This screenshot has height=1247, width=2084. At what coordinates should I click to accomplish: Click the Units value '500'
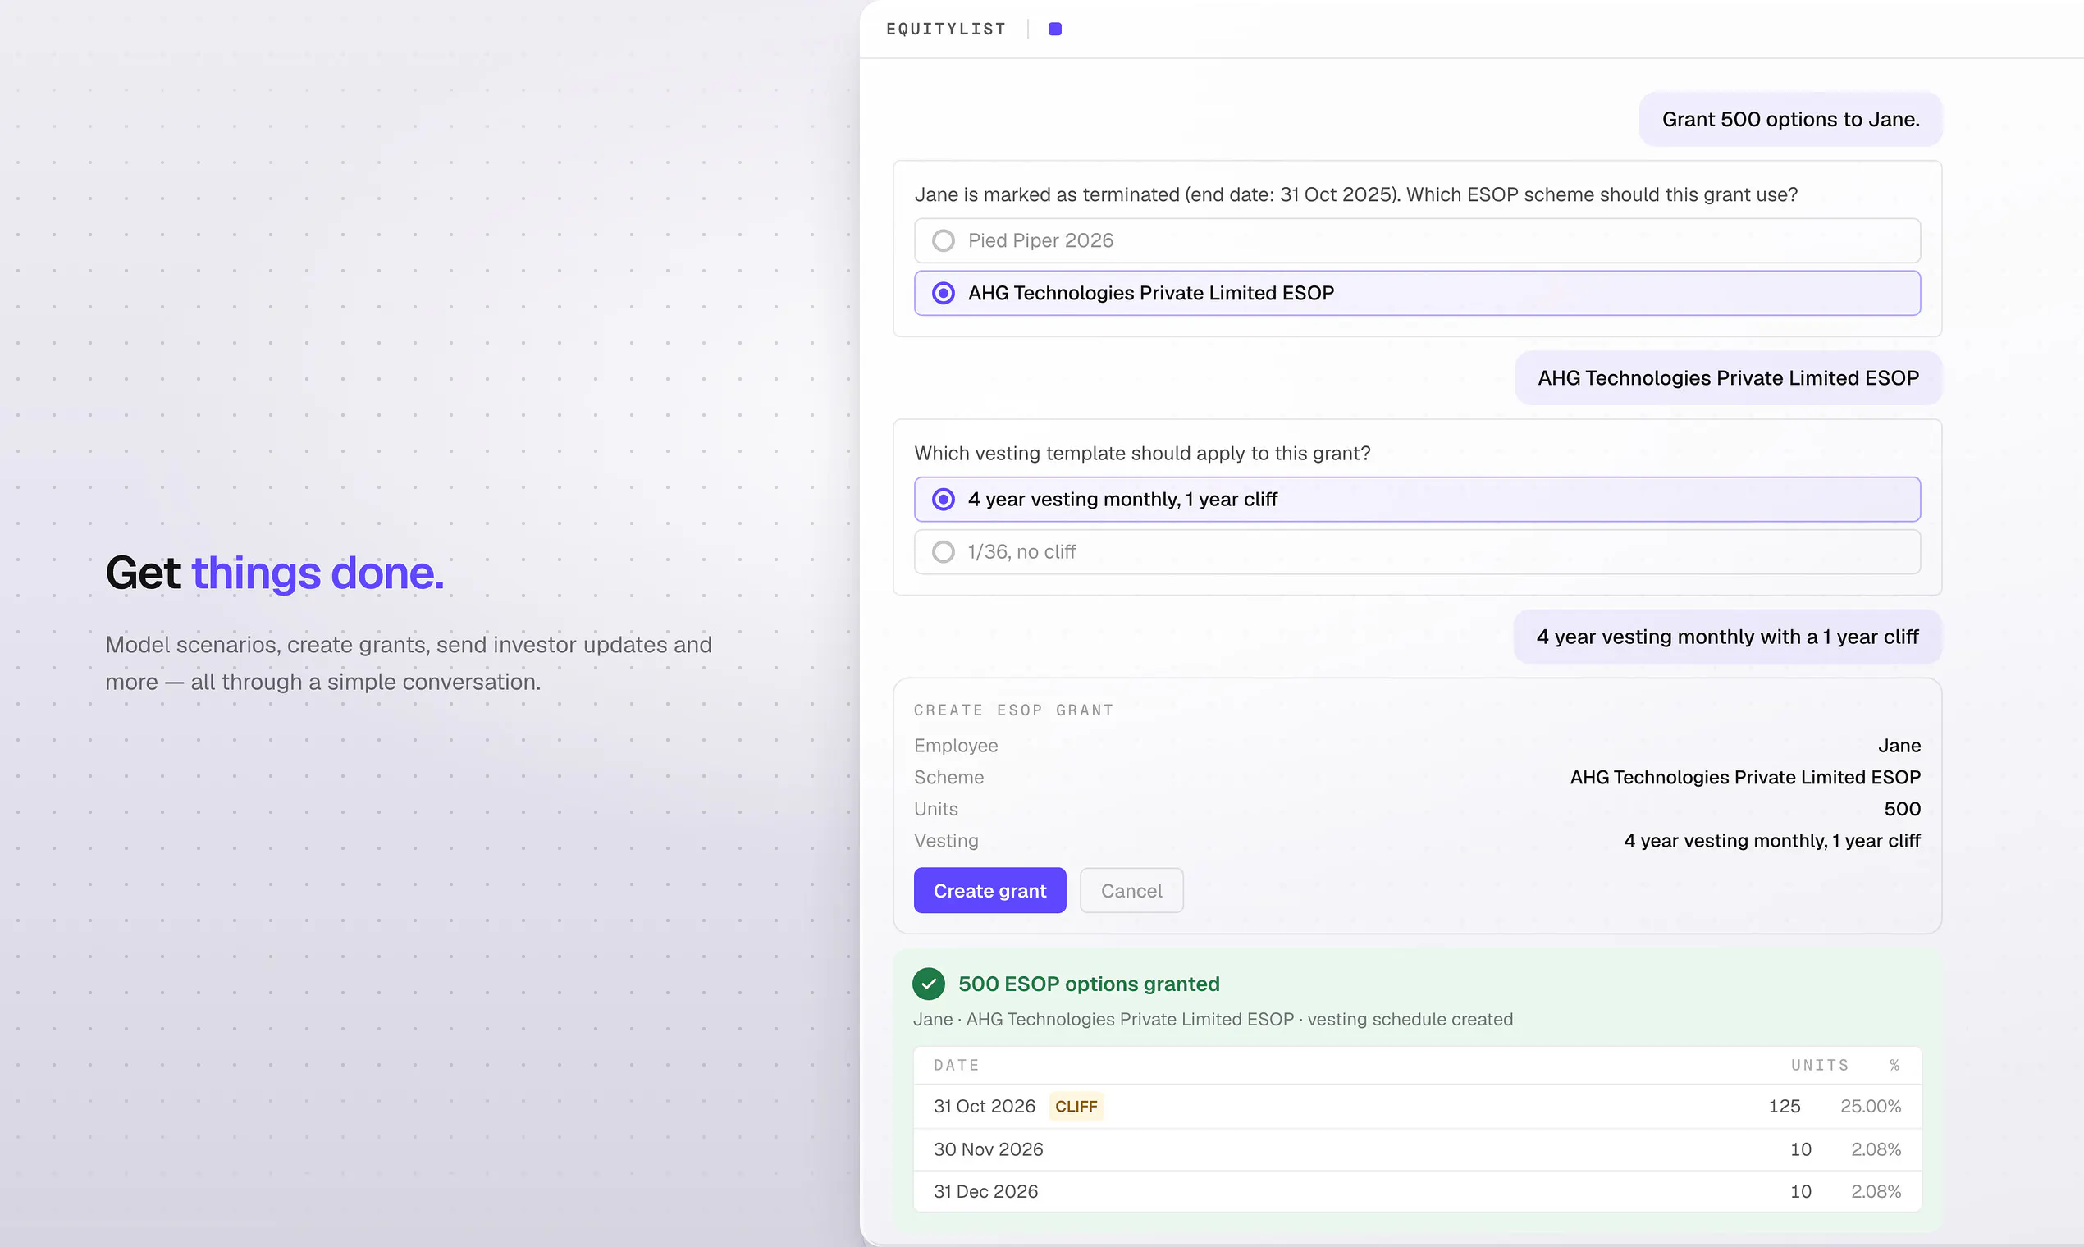(x=1903, y=809)
